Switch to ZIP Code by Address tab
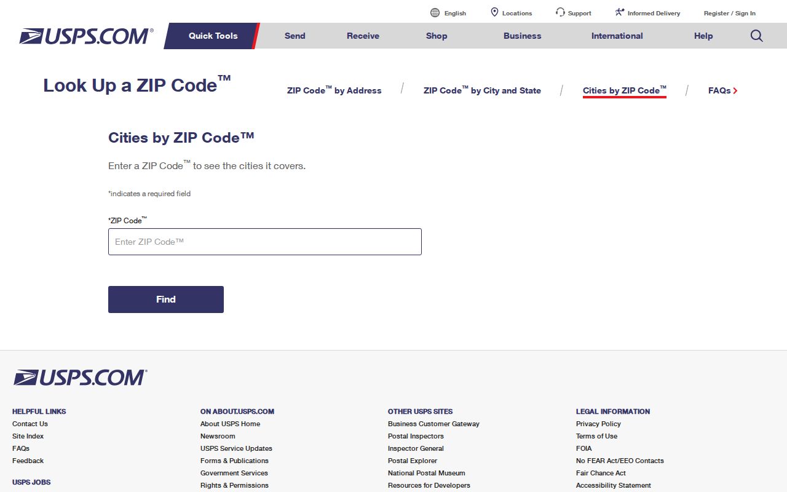 (x=334, y=90)
